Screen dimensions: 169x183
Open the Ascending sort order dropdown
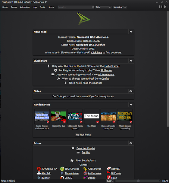pyautogui.click(x=120, y=7)
